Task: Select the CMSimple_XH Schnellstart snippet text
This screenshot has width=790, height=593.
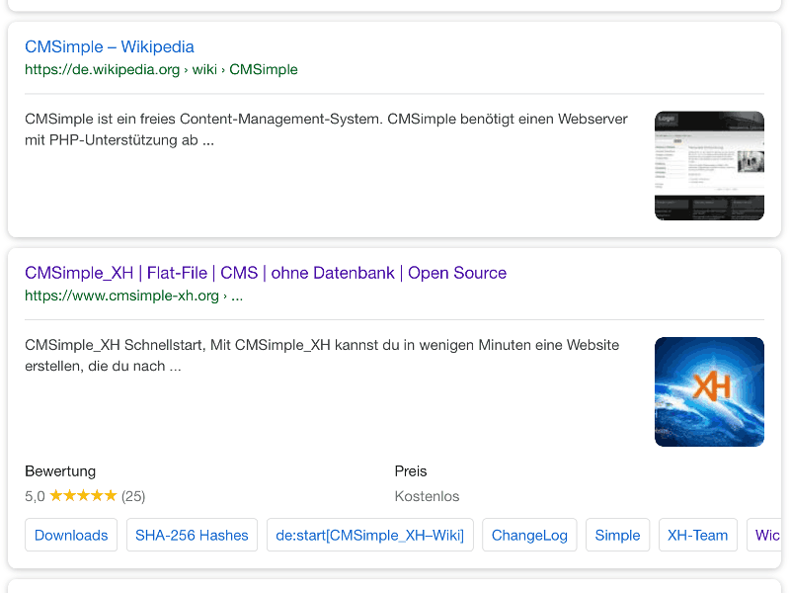Action: [x=322, y=356]
